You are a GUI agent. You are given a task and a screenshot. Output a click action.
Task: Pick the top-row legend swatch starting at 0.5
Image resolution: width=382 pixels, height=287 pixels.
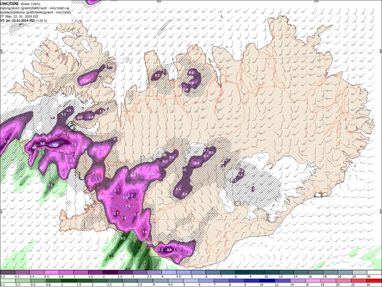[x=52, y=272]
